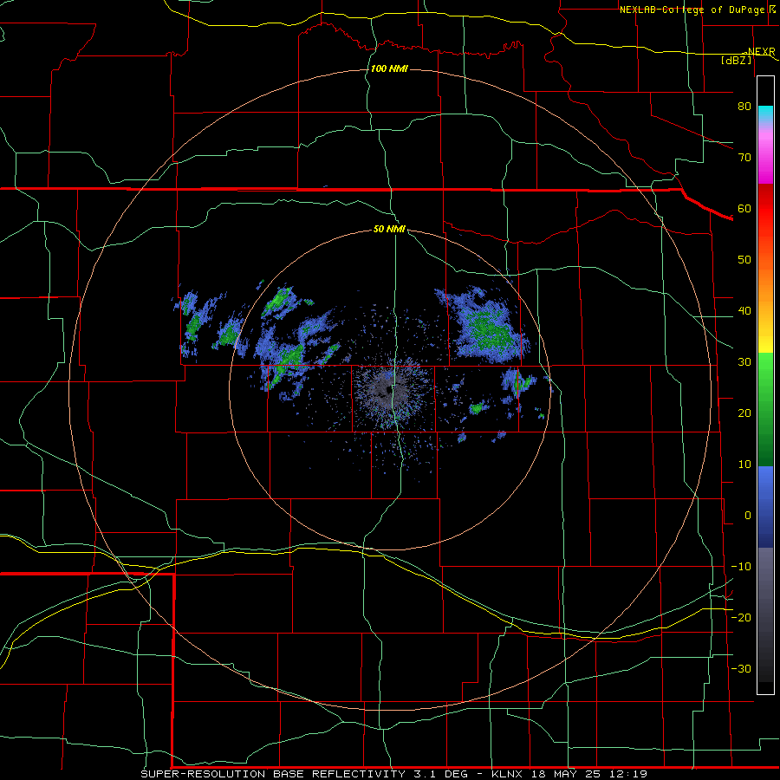Click the NEXR label above the legend
The height and width of the screenshot is (780, 780).
coord(762,52)
